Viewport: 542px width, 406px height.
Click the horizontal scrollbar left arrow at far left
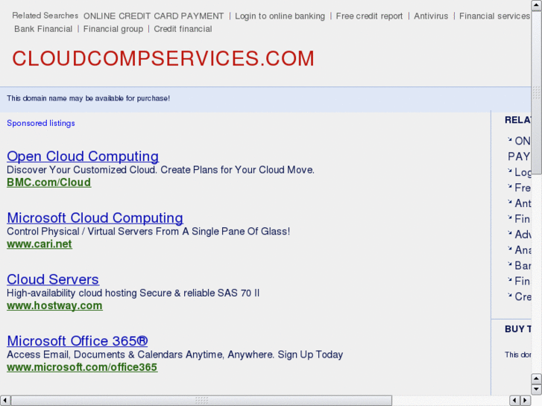coord(5,401)
